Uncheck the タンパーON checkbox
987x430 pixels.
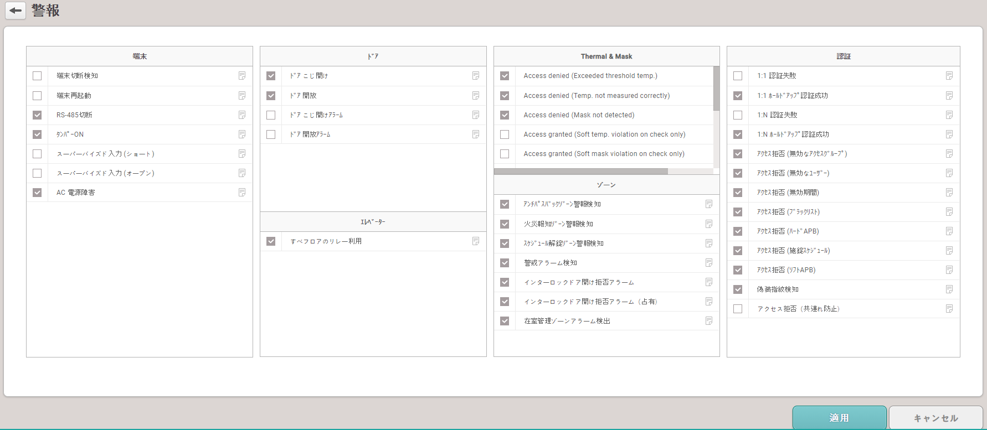(37, 134)
